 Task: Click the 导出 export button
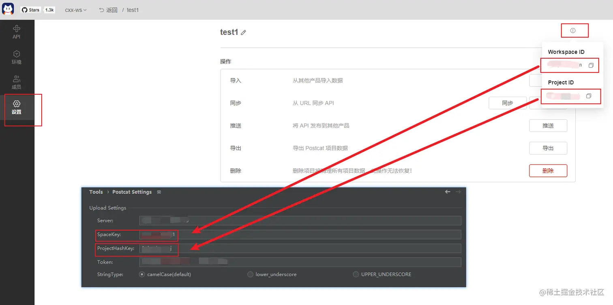click(x=548, y=148)
